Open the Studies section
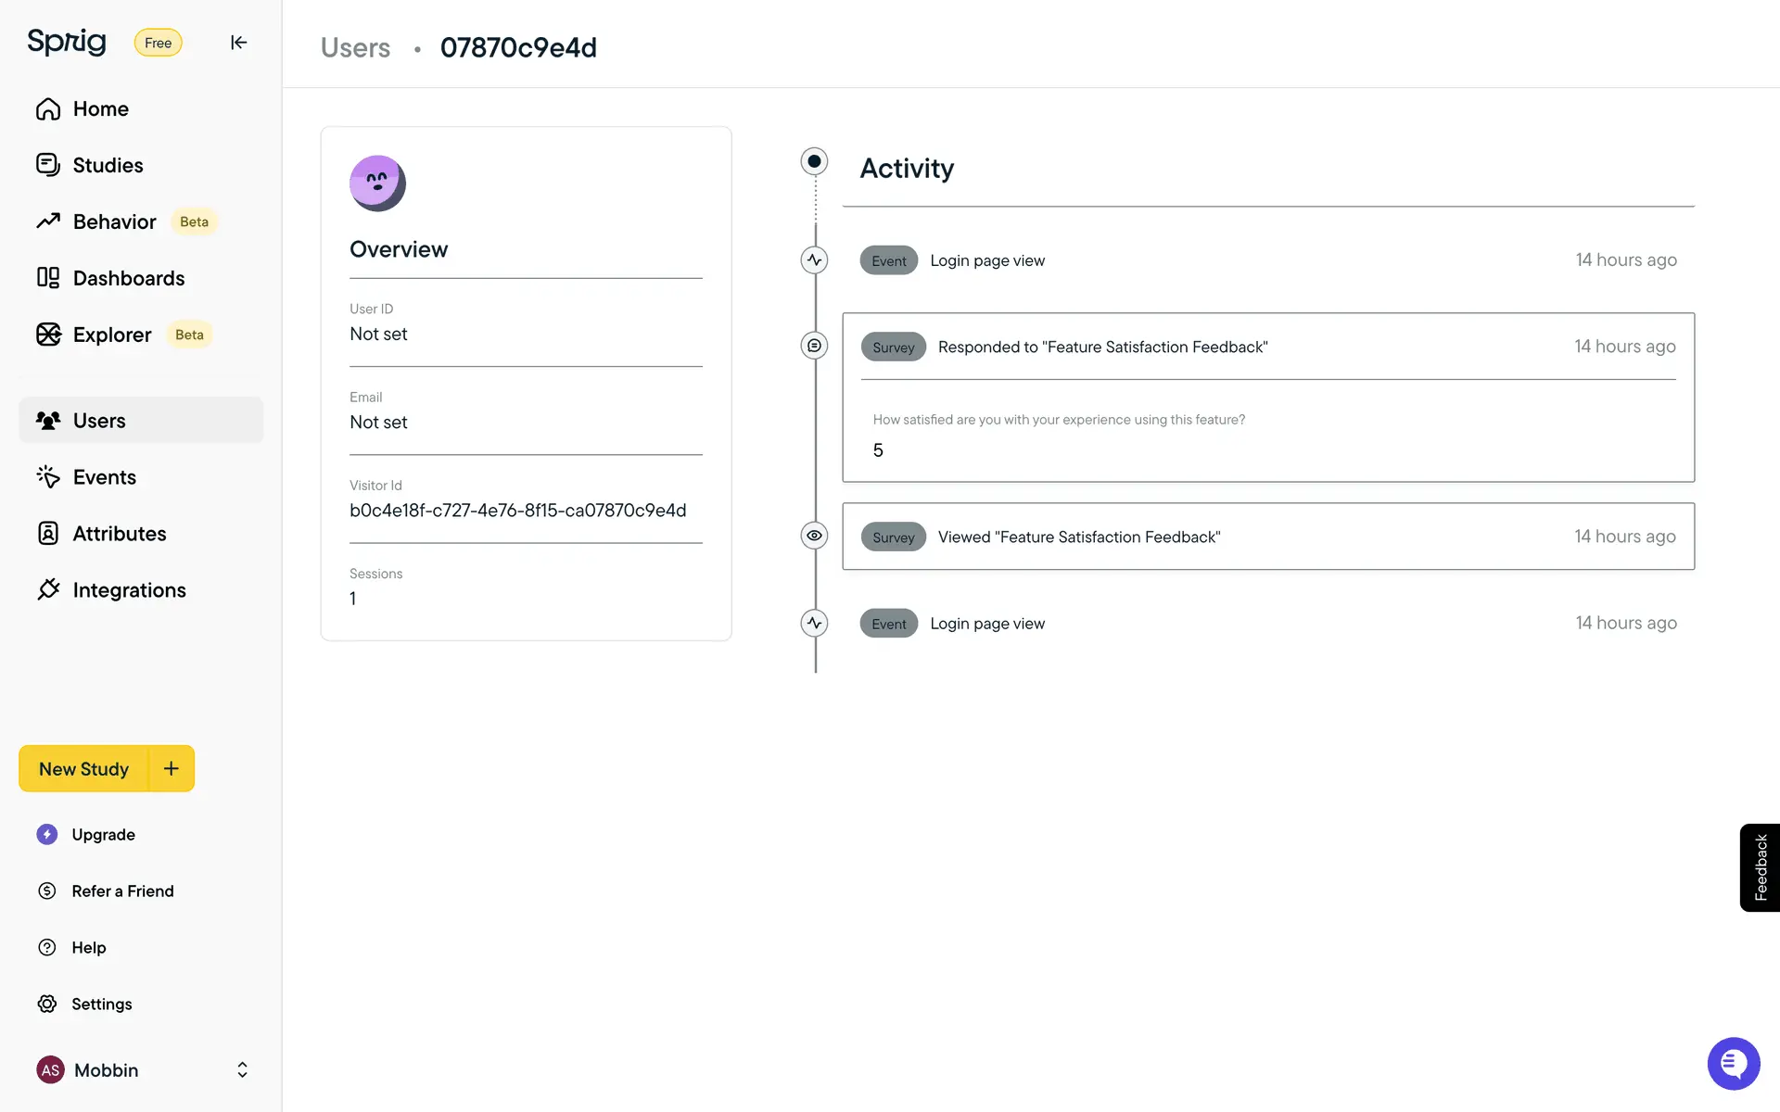This screenshot has width=1780, height=1112. point(108,165)
